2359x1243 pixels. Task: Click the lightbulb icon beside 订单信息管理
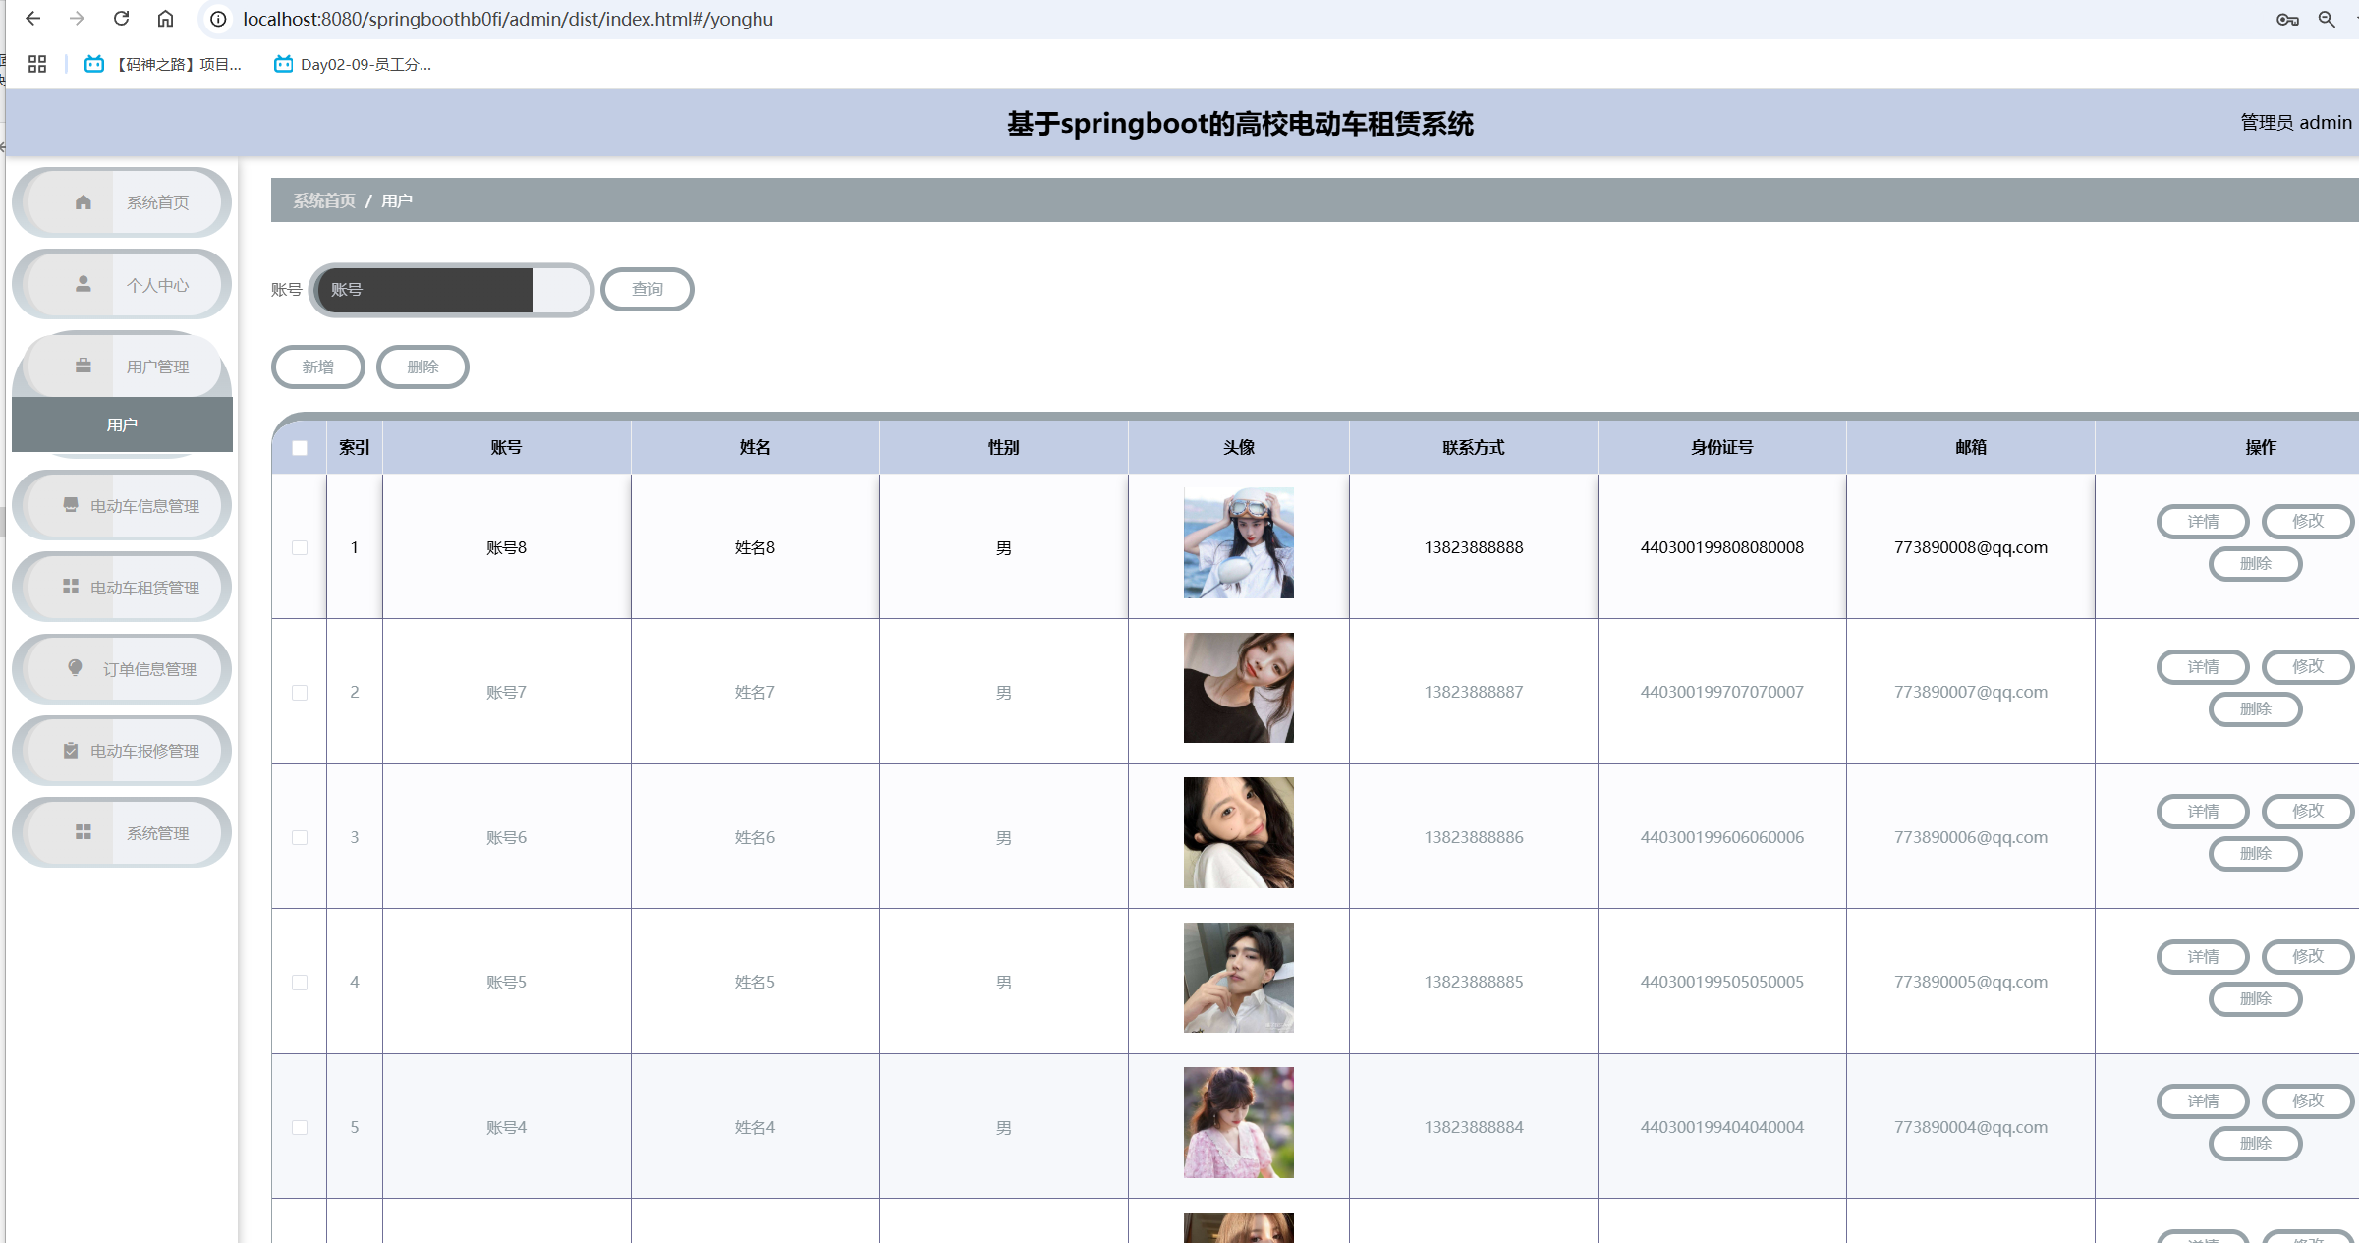75,668
